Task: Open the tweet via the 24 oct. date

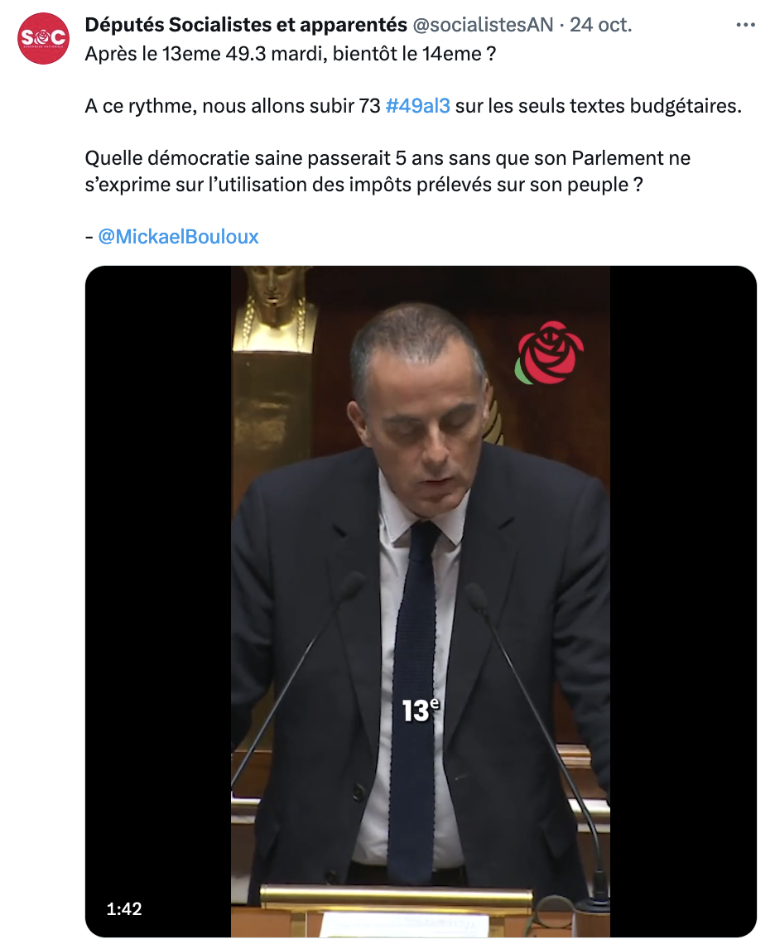Action: coord(601,25)
